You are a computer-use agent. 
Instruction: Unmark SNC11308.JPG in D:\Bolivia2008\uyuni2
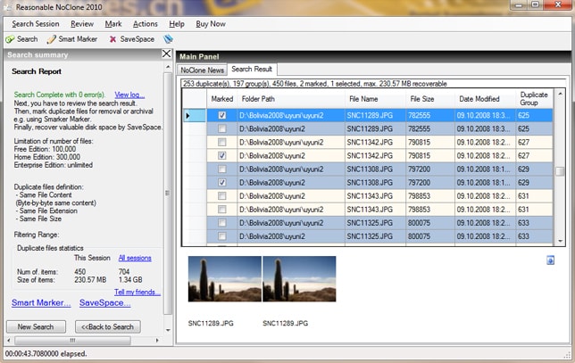point(221,183)
